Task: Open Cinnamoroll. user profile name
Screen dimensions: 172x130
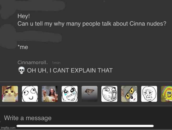Action: 33,62
